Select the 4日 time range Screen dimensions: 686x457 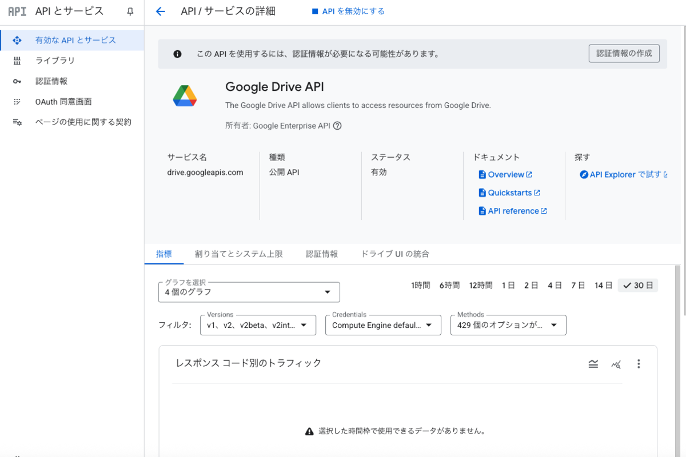(x=555, y=286)
